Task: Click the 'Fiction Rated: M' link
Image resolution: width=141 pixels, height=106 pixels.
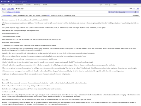Action: click(7, 15)
